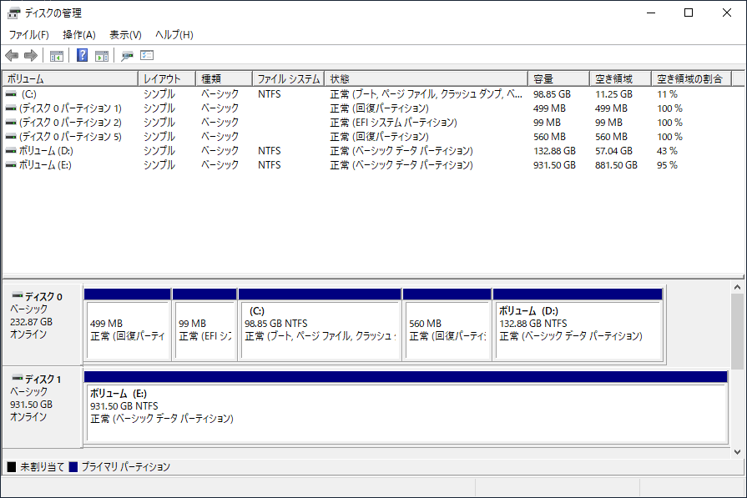Image resolution: width=747 pixels, height=498 pixels.
Task: Click the drive icon beside (C:) in volume list
Action: coord(11,94)
